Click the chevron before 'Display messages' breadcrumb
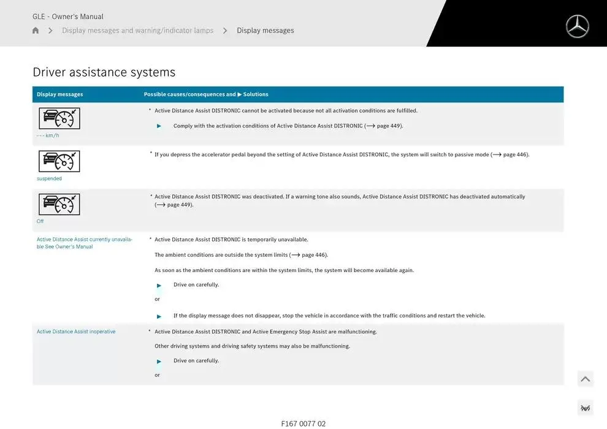 tap(225, 31)
